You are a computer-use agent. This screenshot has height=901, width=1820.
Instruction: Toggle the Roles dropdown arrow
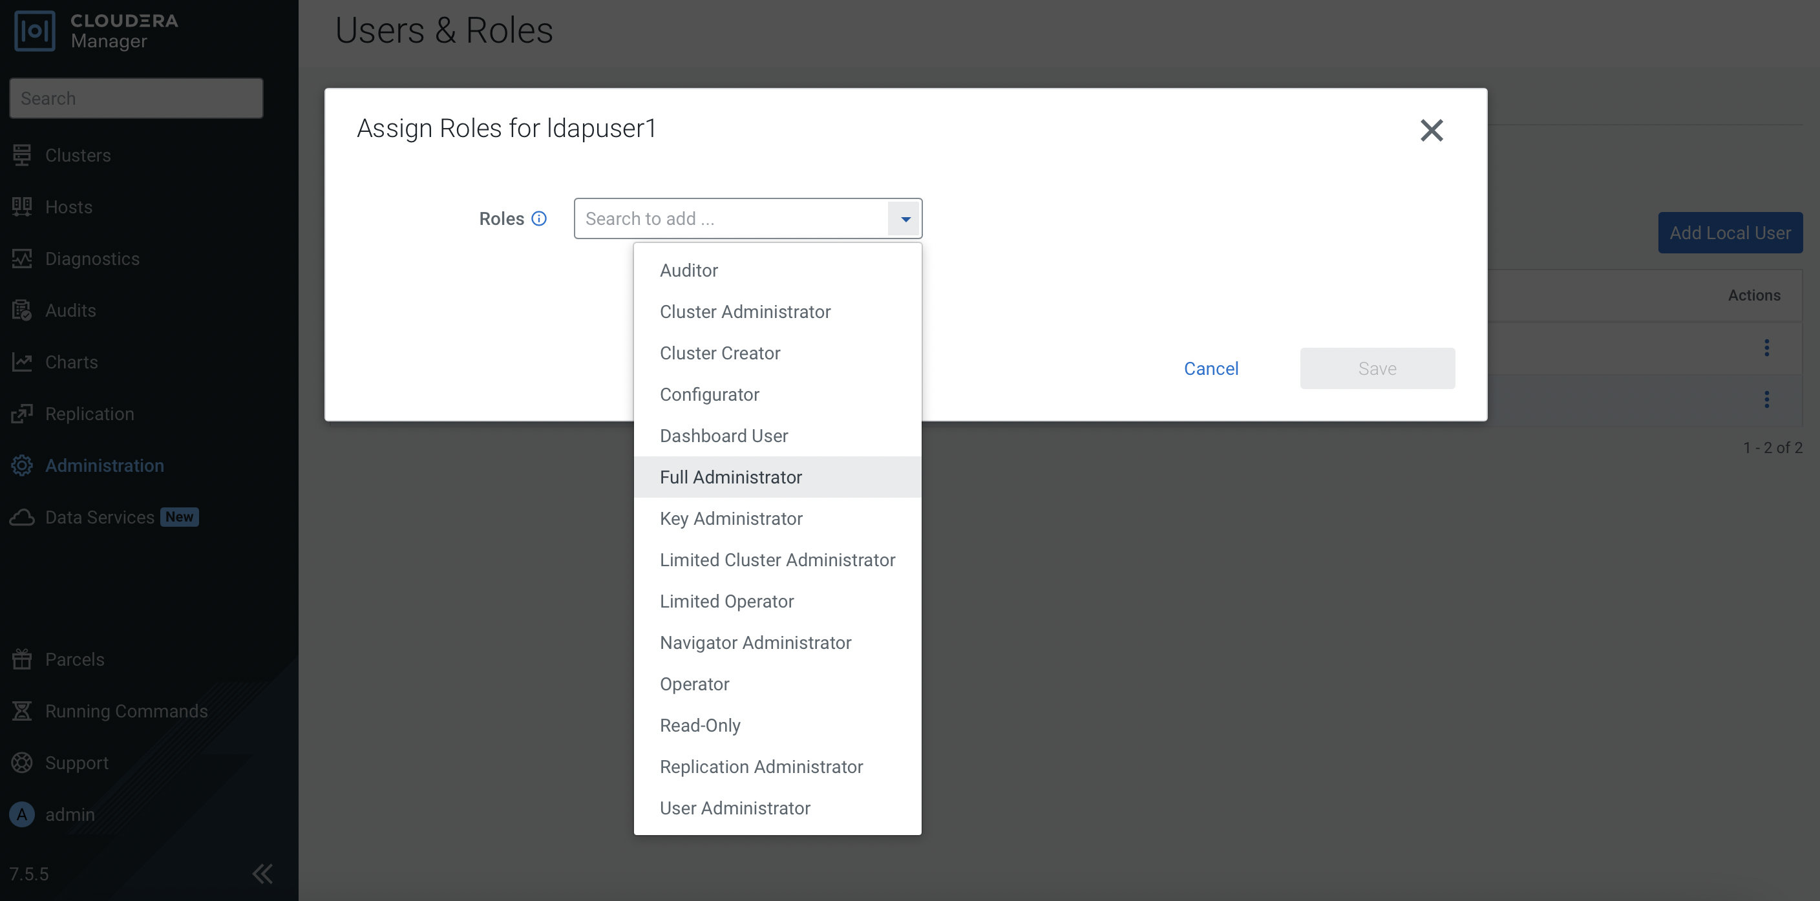tap(905, 219)
